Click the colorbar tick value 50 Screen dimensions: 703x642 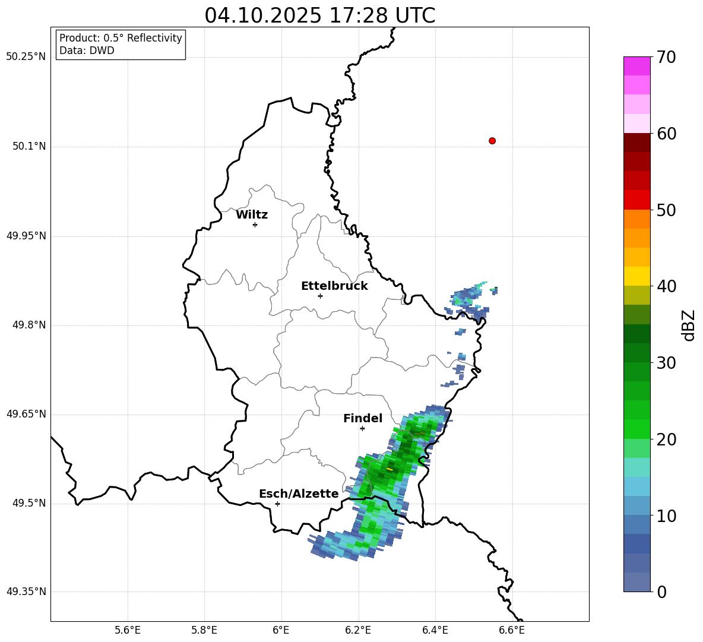666,210
